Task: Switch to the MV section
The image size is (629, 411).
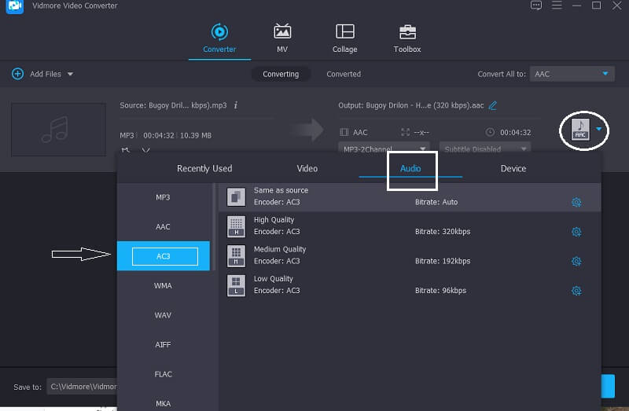Action: (x=281, y=39)
